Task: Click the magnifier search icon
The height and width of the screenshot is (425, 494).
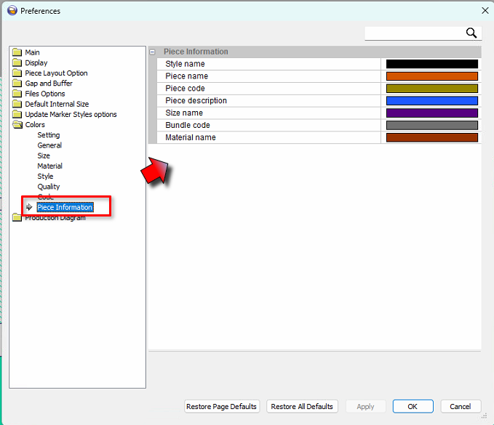Action: pos(471,33)
